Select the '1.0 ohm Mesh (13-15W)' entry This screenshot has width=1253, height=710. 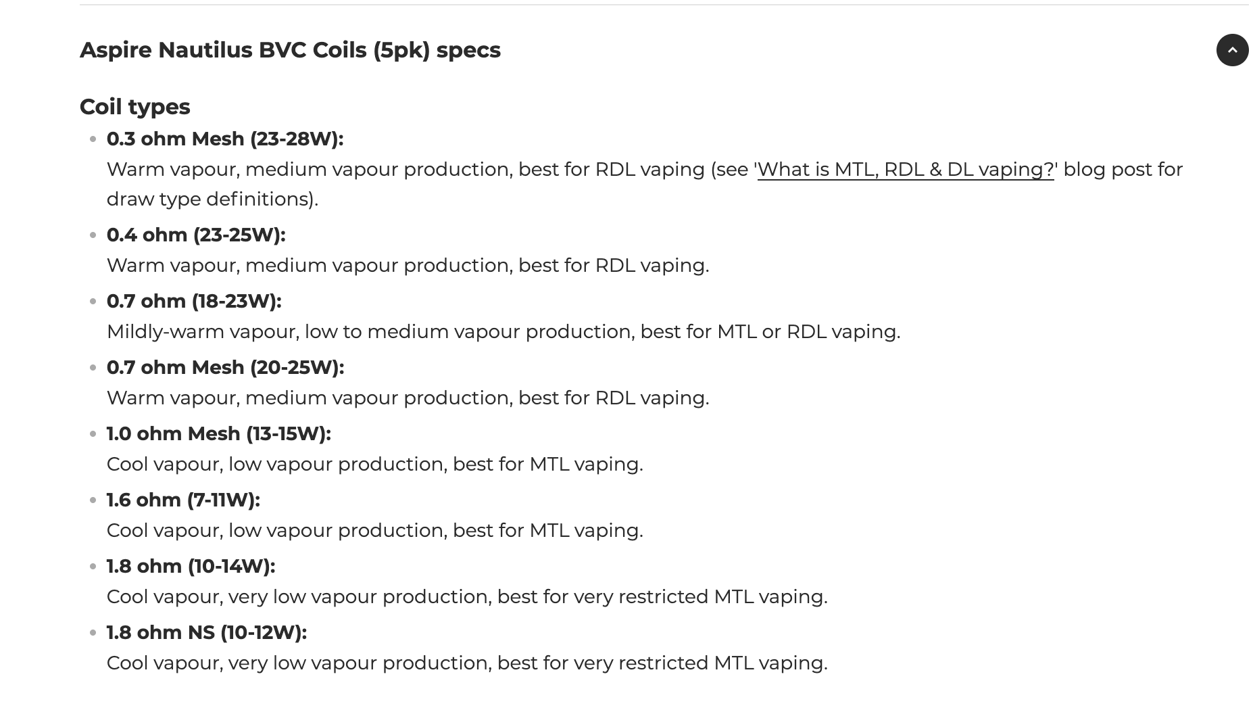coord(219,433)
